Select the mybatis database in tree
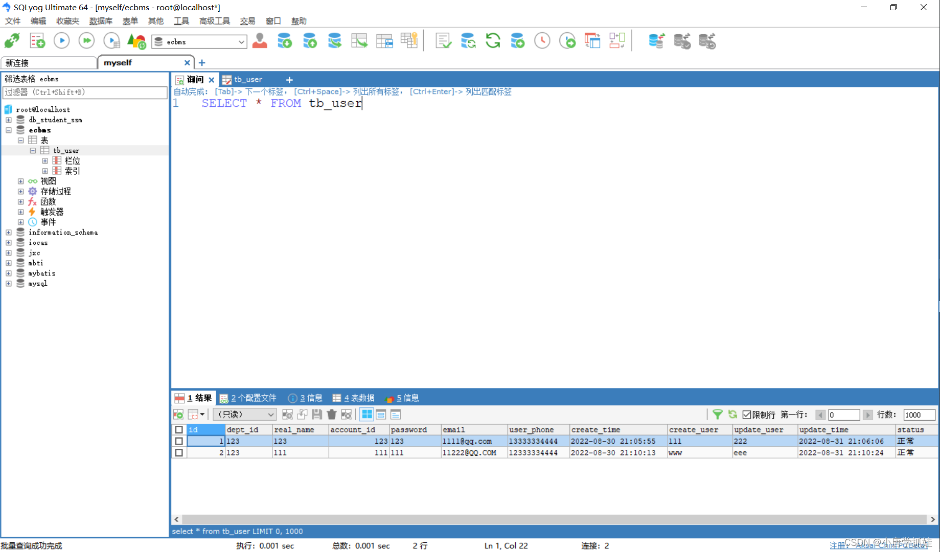The width and height of the screenshot is (940, 552). (42, 273)
